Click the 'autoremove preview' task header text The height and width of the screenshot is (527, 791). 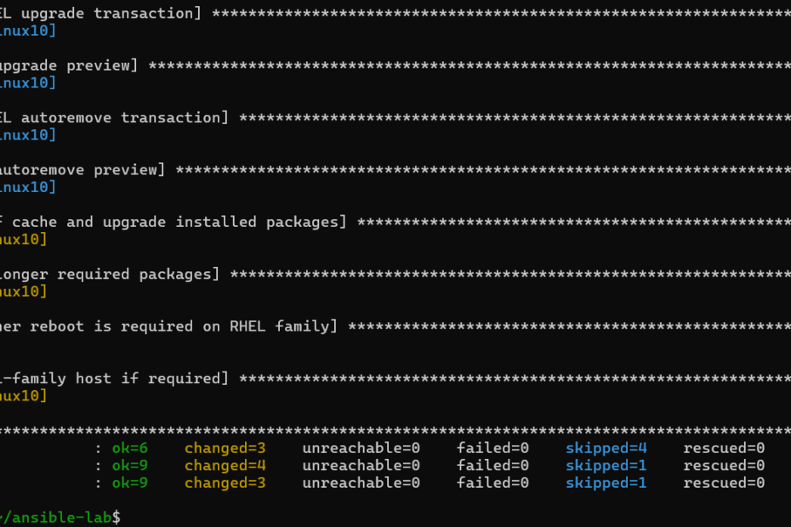coord(80,170)
